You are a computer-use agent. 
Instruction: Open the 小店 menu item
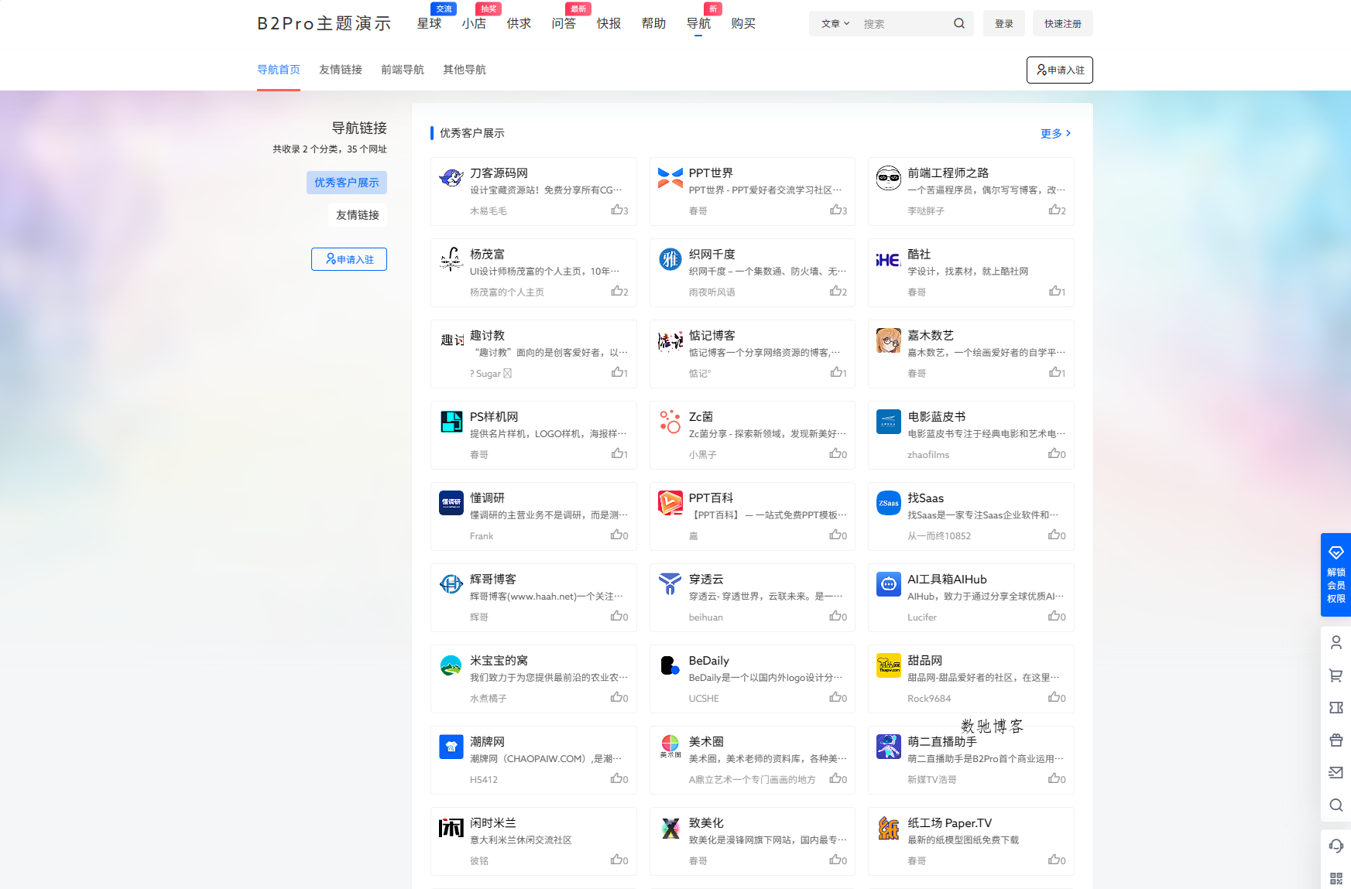pyautogui.click(x=474, y=23)
